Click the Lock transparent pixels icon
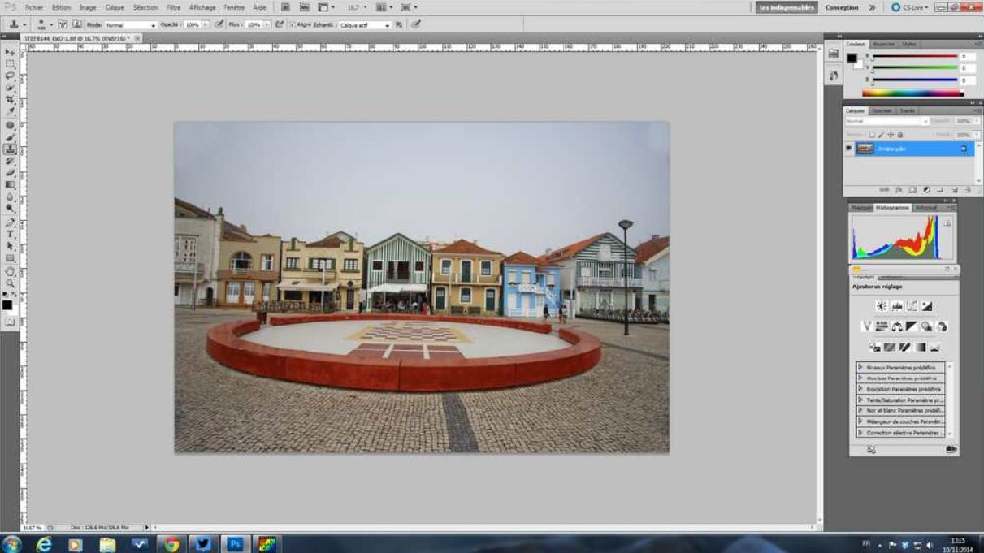Viewport: 984px width, 553px height. (872, 135)
